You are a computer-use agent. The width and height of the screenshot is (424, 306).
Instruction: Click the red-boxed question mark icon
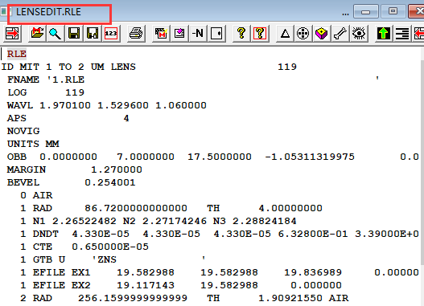click(x=260, y=34)
